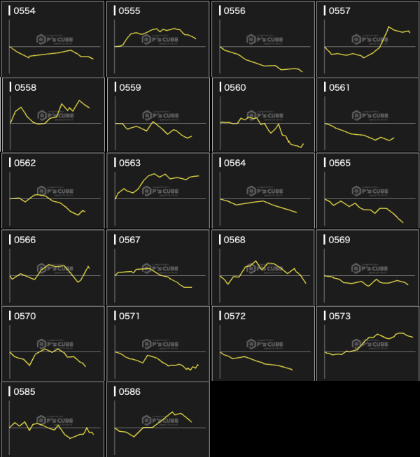Open the 0585 chart thumbnail

point(52,419)
